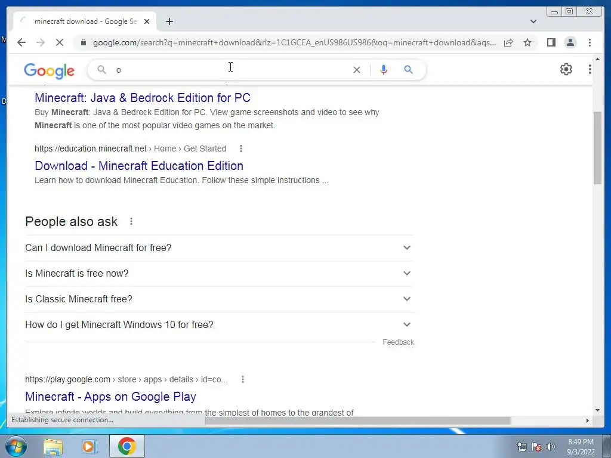Click the share page icon in address bar
The width and height of the screenshot is (611, 458).
508,42
